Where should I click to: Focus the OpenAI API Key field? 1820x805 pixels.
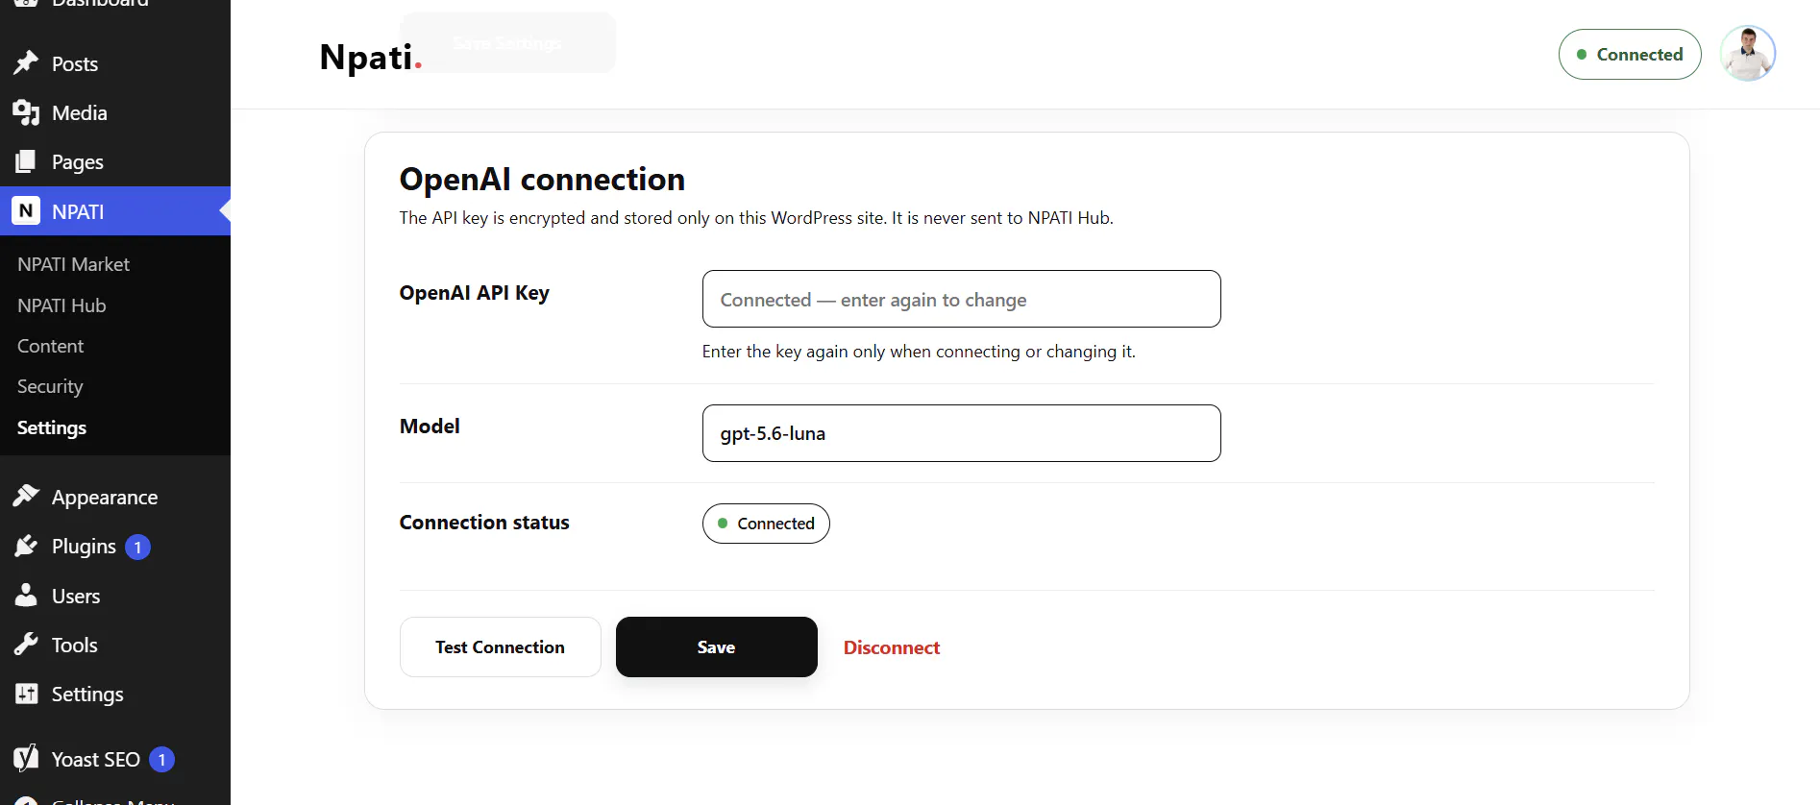coord(961,299)
